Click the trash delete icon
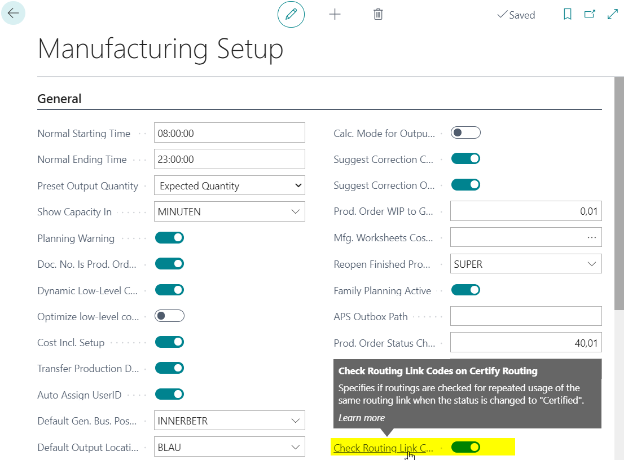 [378, 15]
